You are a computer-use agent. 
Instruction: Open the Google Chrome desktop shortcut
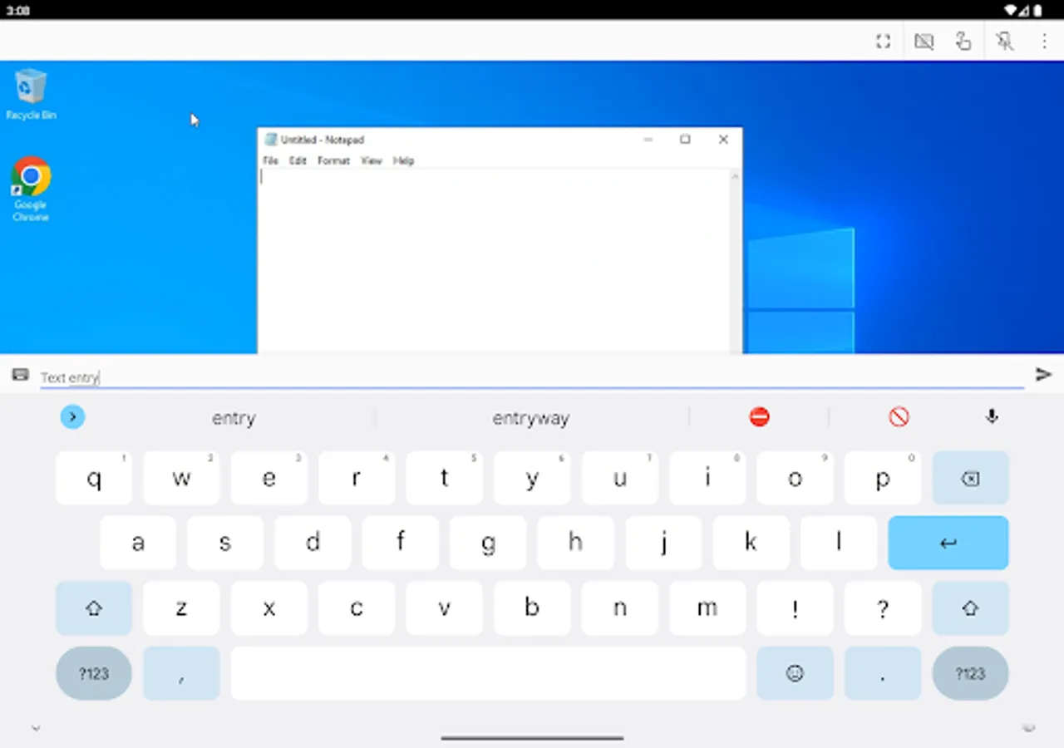[x=31, y=177]
